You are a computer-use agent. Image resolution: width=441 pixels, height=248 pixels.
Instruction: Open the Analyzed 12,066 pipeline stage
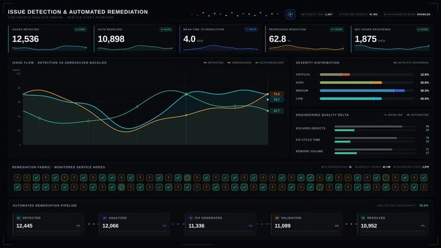(x=134, y=224)
